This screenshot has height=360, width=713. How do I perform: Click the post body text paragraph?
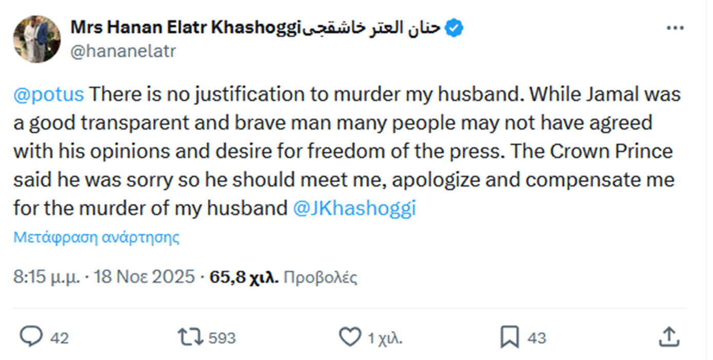344,152
